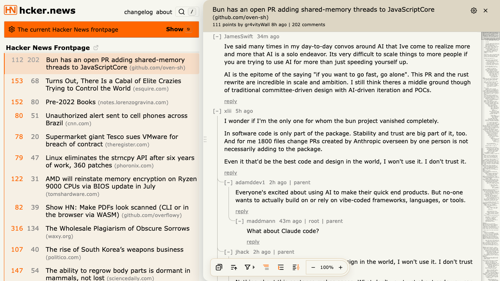Toggle the comment minimap icon in toolbar
The image size is (500, 281).
click(x=296, y=267)
